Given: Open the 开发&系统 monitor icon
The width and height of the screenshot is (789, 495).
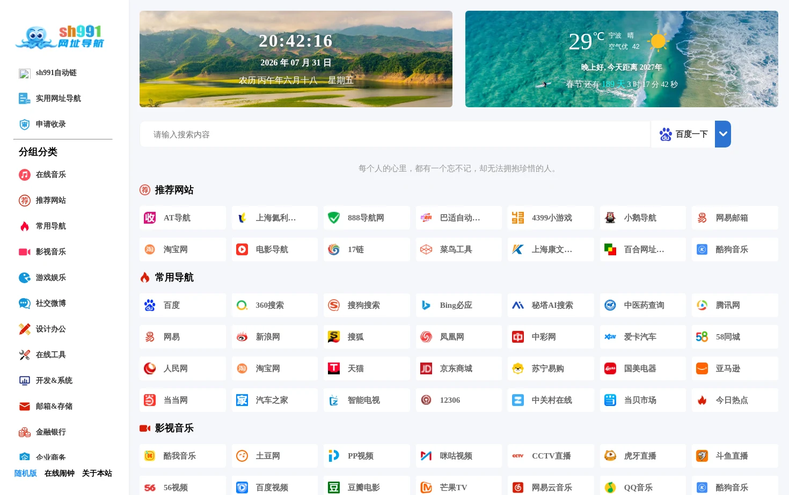Looking at the screenshot, I should click(25, 381).
